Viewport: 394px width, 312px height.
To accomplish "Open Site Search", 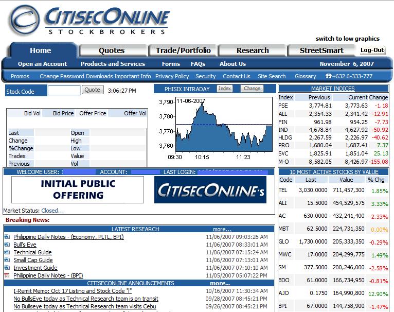I will click(272, 76).
